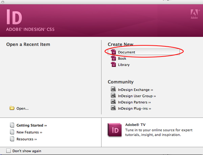
Task: Click the New Features page icon
Action: [12, 132]
